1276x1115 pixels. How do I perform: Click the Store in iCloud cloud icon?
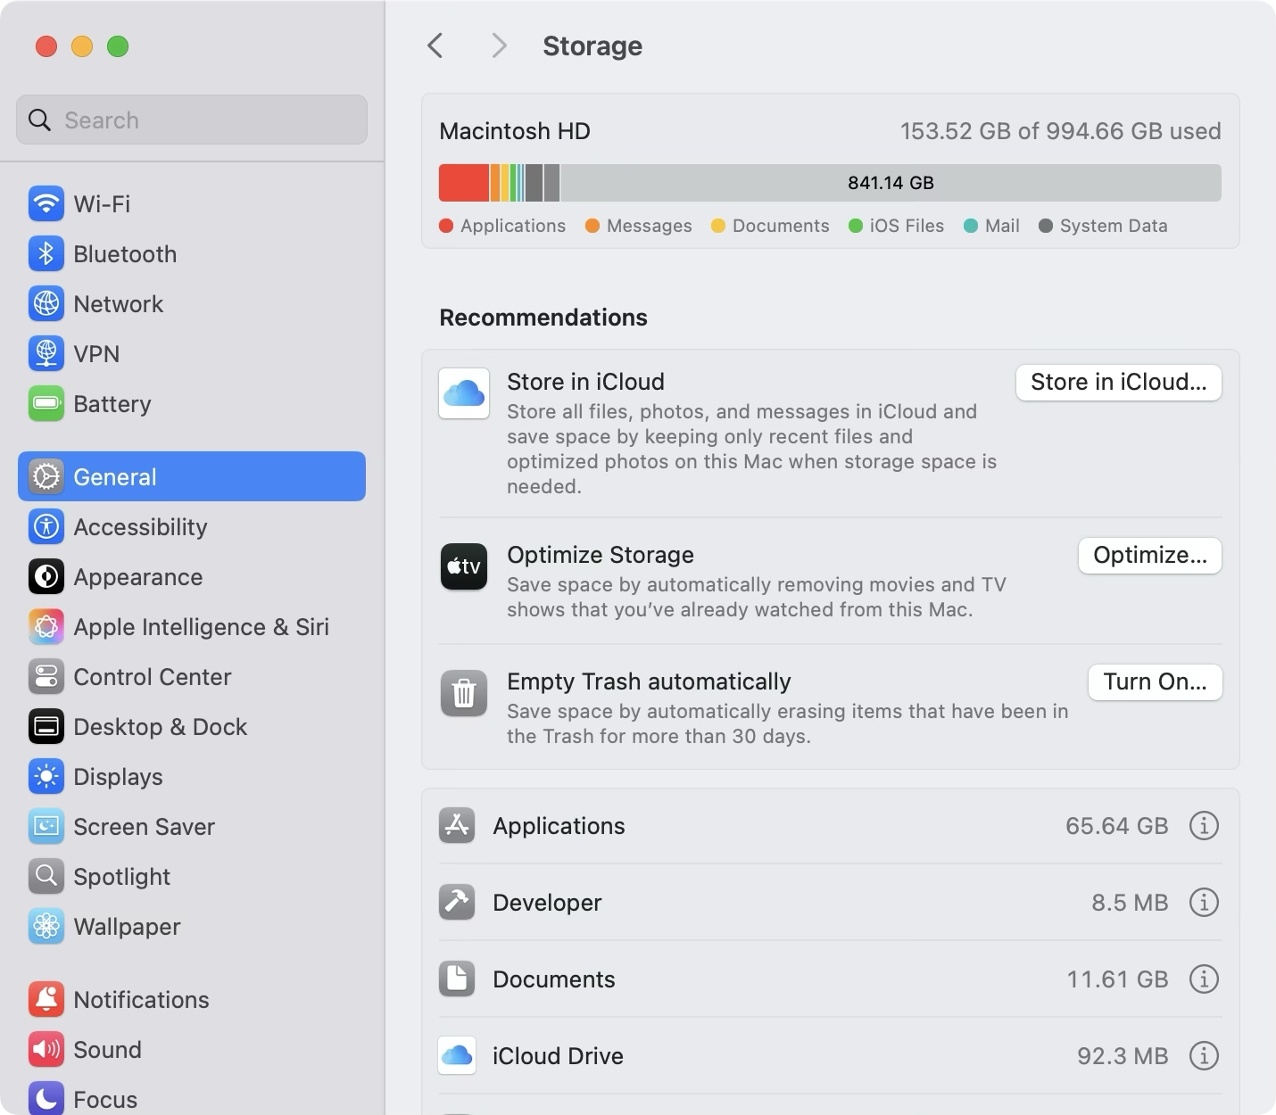click(x=463, y=392)
